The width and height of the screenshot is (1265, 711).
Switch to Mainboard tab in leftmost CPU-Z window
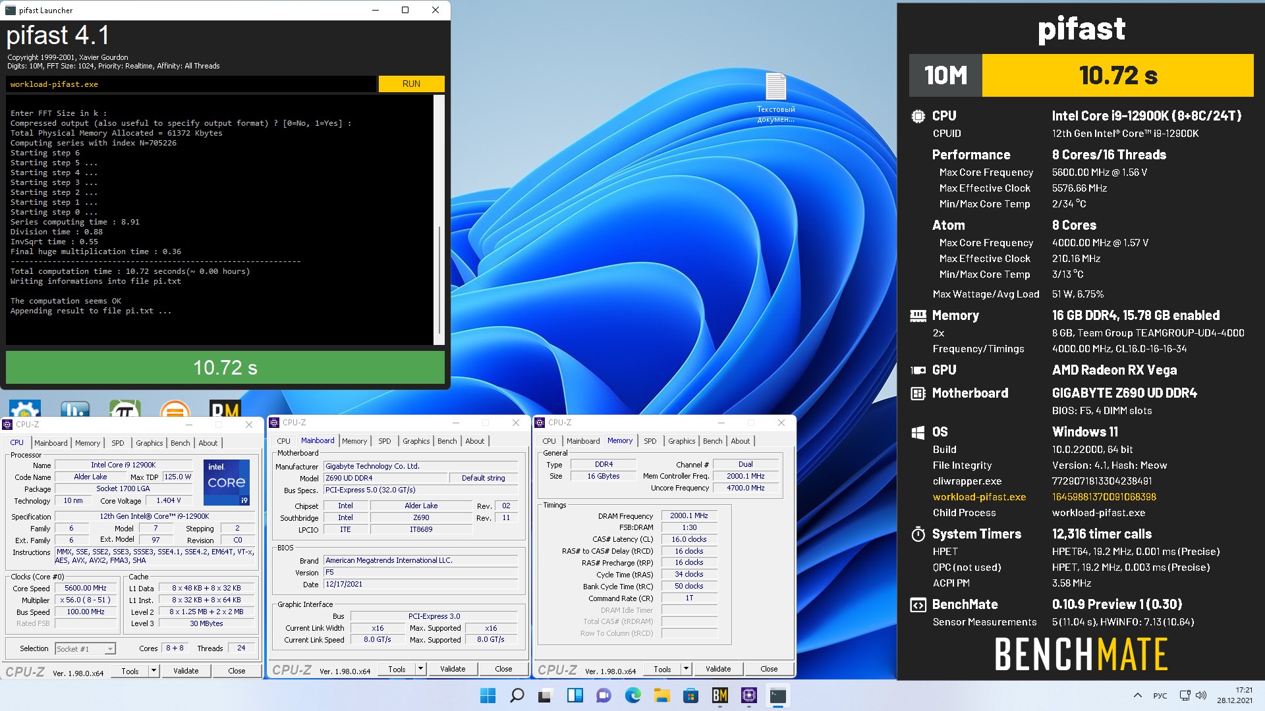[x=51, y=443]
